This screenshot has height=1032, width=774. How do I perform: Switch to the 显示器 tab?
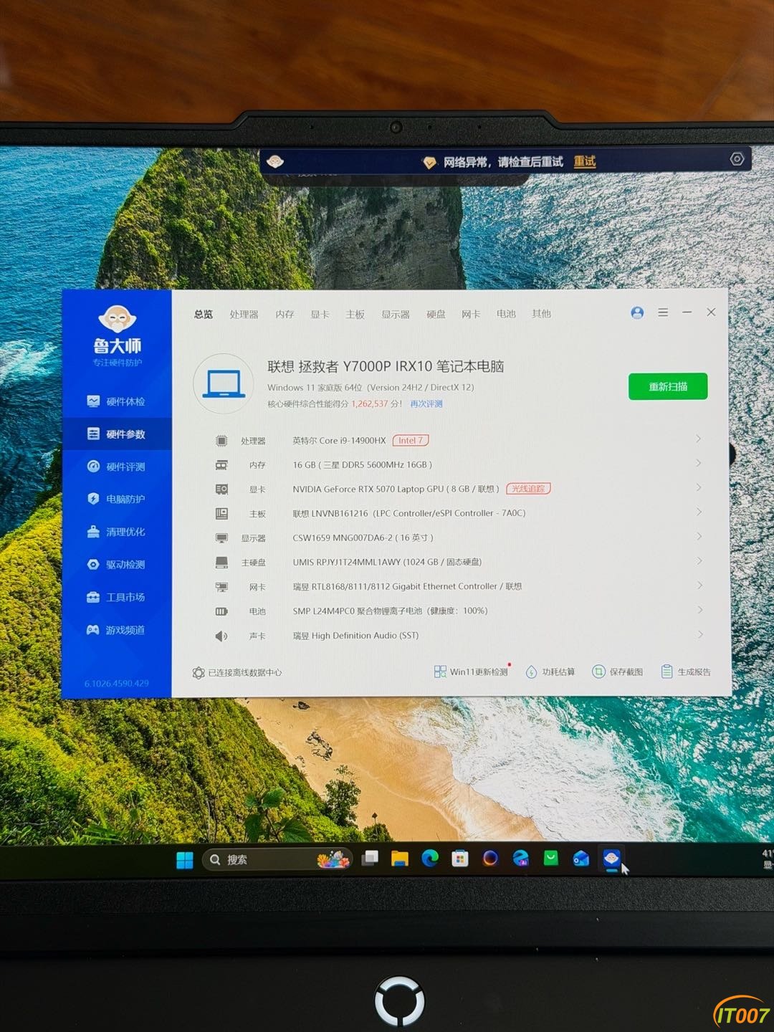tap(395, 315)
